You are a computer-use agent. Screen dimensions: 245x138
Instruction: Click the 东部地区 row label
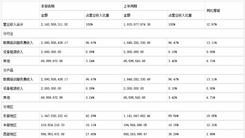pyautogui.click(x=10, y=116)
